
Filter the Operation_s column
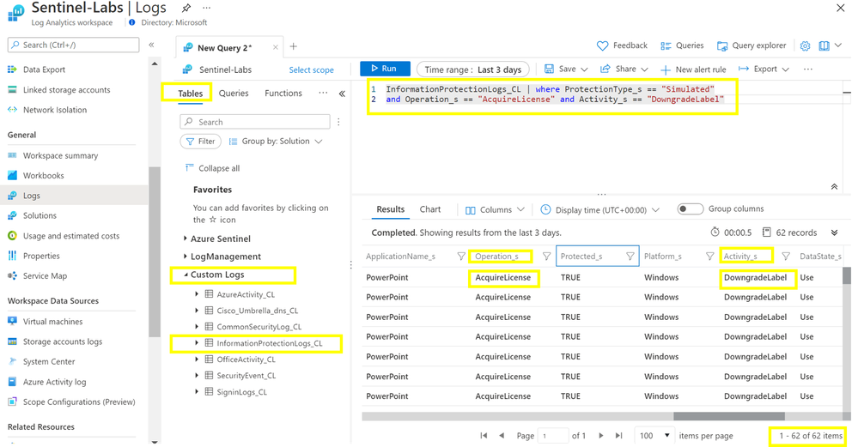pos(546,257)
